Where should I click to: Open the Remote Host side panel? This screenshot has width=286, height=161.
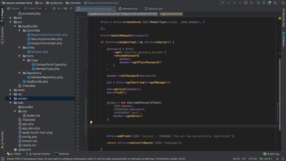pyautogui.click(x=283, y=18)
